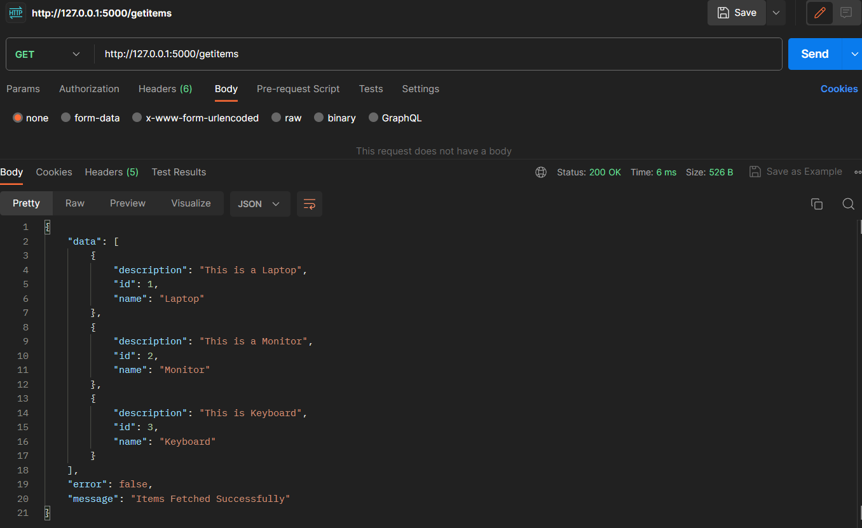Expand the JSON format dropdown

coord(260,204)
